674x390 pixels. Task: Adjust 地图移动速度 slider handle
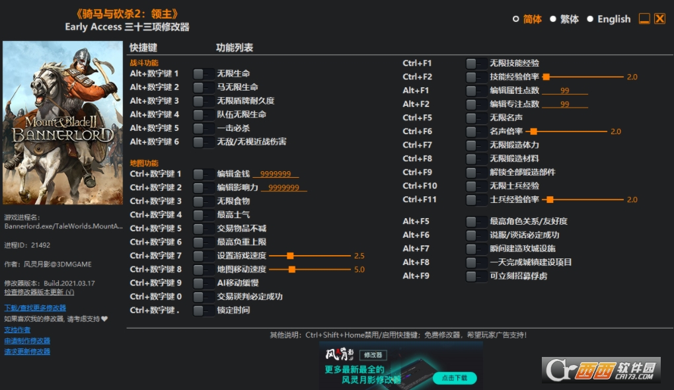[292, 270]
